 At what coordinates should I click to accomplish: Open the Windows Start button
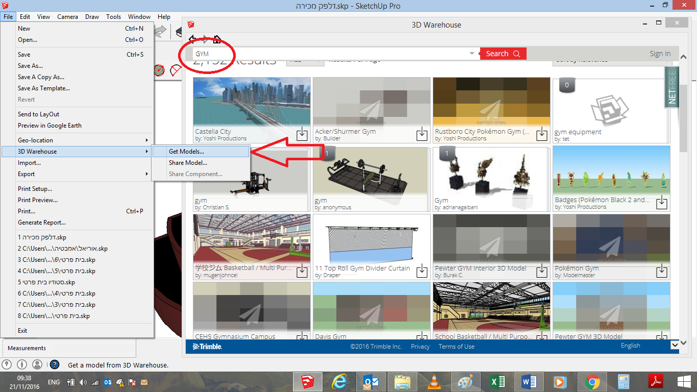[684, 382]
